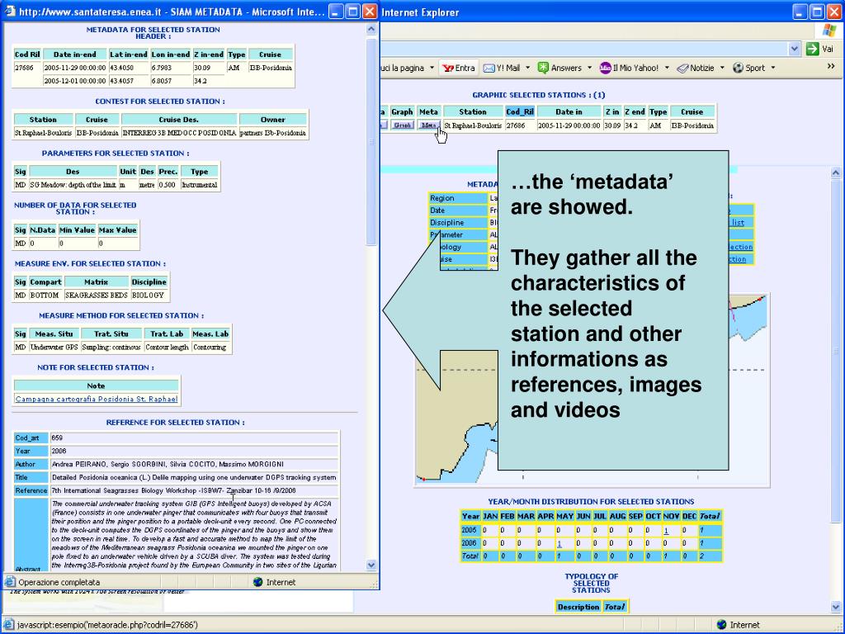The width and height of the screenshot is (845, 634).
Task: Click the Discipline metadata row label
Action: click(x=458, y=223)
